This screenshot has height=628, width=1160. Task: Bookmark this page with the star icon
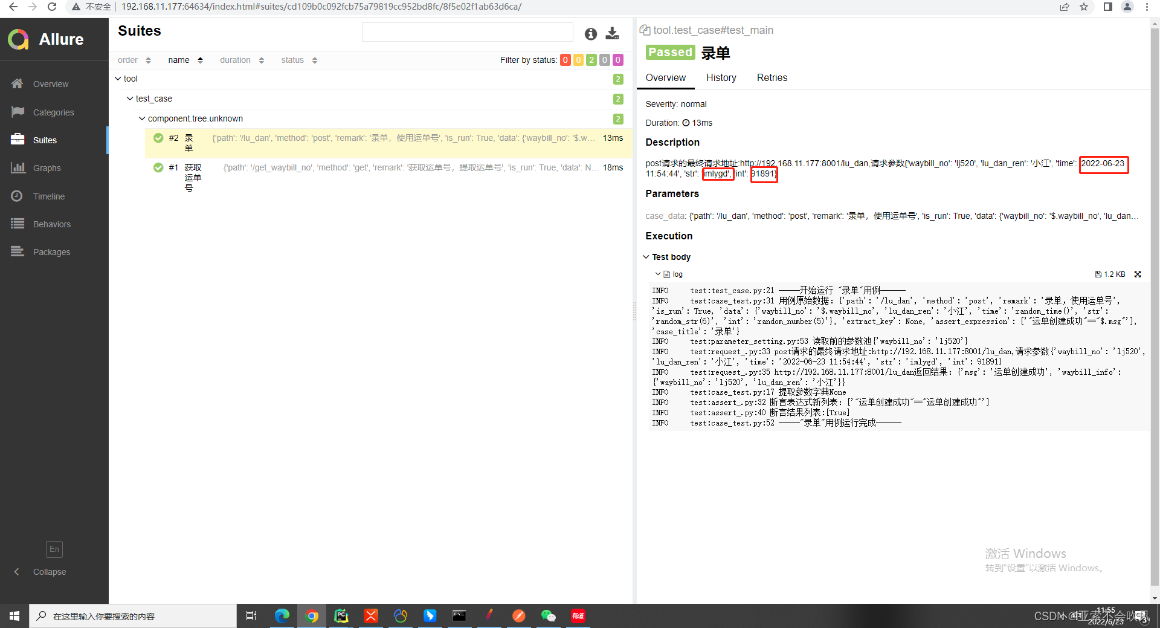1084,7
